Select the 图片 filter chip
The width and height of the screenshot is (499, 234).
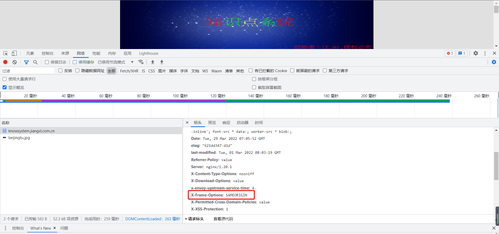click(162, 71)
